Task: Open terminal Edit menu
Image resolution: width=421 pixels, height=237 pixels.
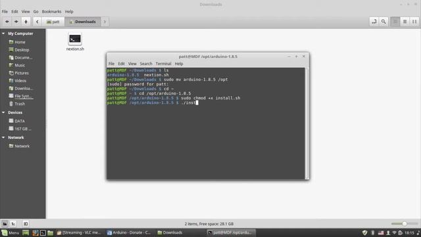Action: point(121,64)
